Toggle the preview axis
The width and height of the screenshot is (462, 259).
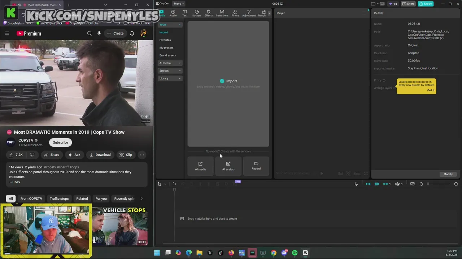[397, 184]
